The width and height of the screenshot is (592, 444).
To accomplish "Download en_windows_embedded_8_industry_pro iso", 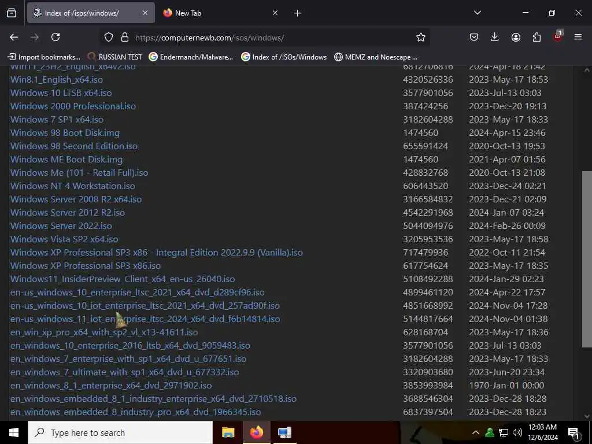I will coord(135,412).
